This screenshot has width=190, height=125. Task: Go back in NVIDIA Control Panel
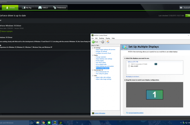[95, 42]
